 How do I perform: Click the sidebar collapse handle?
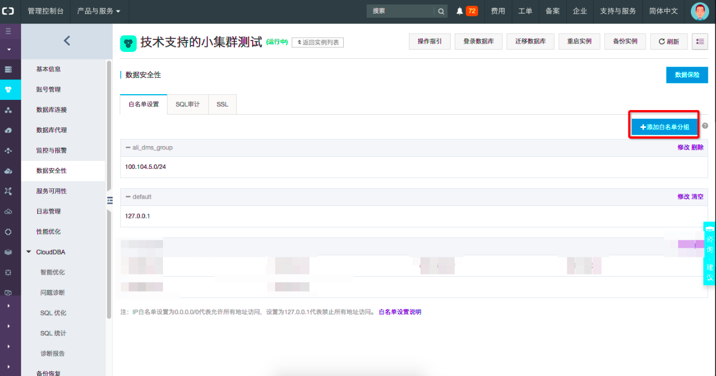(109, 200)
